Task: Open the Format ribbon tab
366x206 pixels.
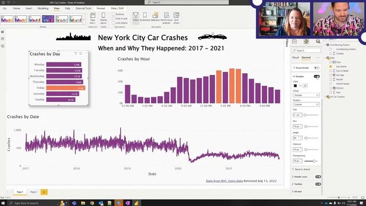Action: (x=101, y=9)
